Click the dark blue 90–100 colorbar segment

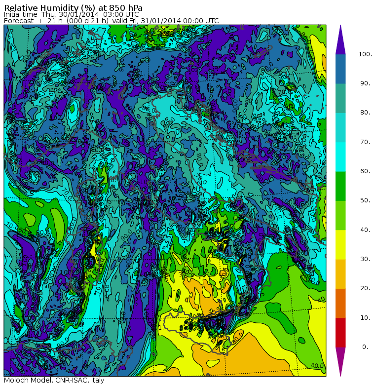tap(340, 69)
